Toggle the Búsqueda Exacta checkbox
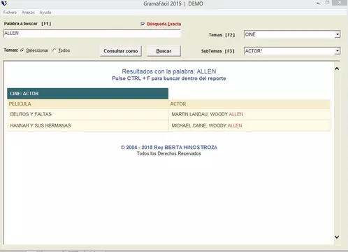This screenshot has width=348, height=252. click(143, 24)
